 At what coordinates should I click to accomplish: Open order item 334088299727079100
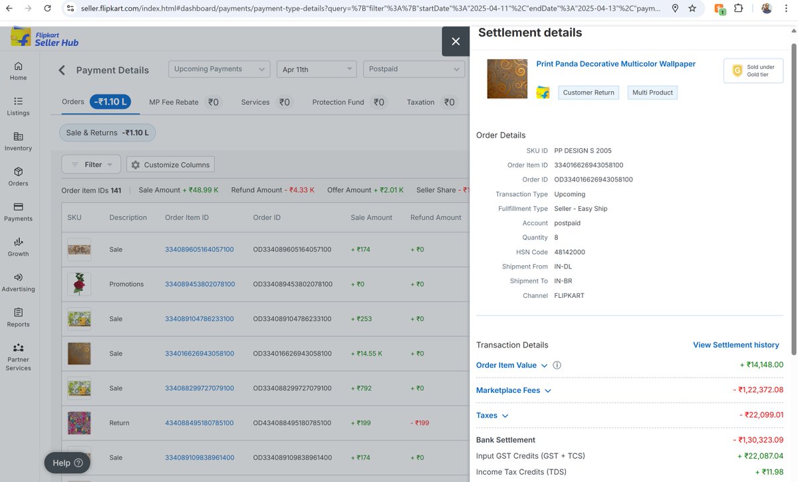click(199, 388)
